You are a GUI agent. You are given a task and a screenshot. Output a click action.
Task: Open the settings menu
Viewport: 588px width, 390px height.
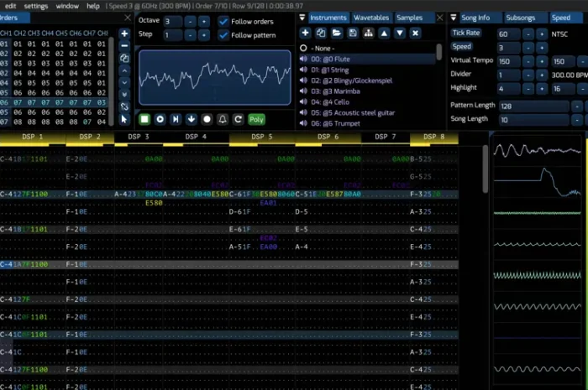click(x=36, y=6)
